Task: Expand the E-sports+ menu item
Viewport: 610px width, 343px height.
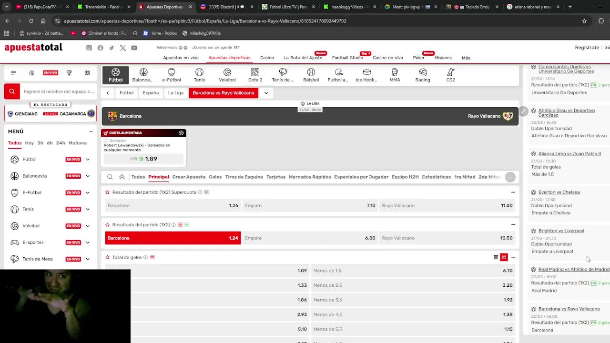Action: (88, 242)
